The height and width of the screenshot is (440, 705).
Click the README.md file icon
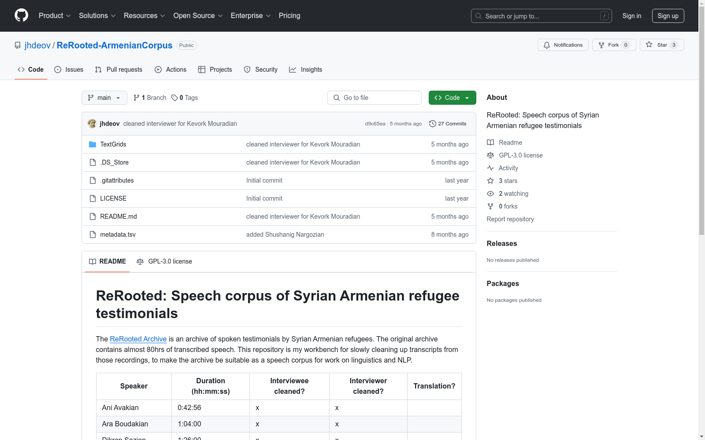click(x=93, y=216)
